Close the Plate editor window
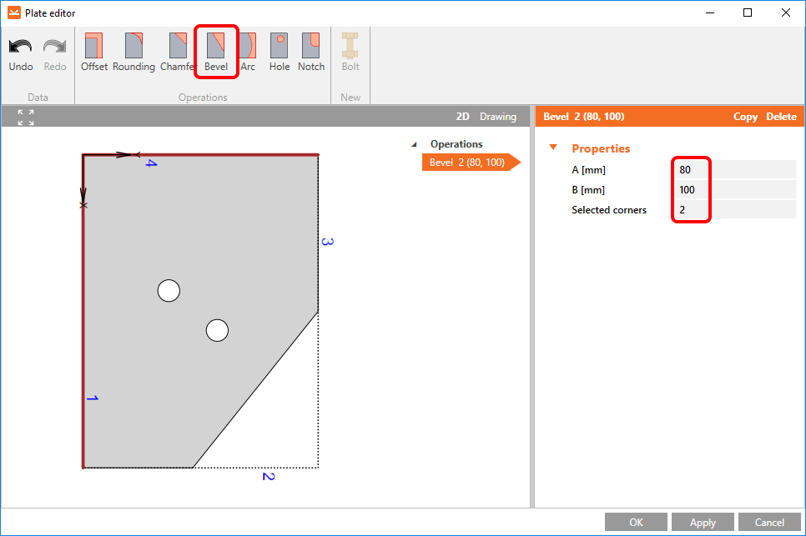This screenshot has height=536, width=806. tap(785, 13)
